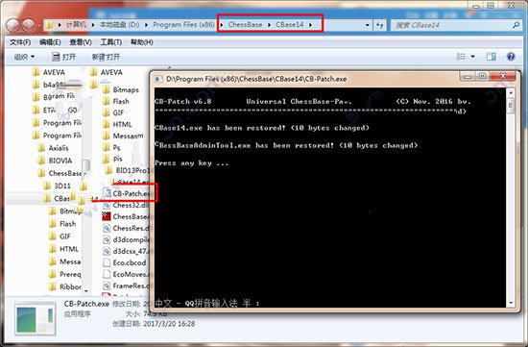Click the 新建打开 toolbar button
The image size is (528, 347).
pos(106,57)
